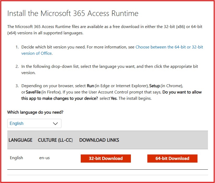The width and height of the screenshot is (215, 183).
Task: Click the LANGUAGE column header
Action: click(x=20, y=140)
